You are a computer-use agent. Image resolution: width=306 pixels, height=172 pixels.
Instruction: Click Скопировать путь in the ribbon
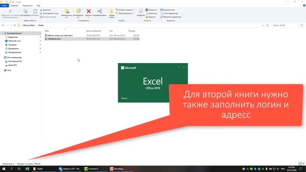pyautogui.click(x=49, y=13)
